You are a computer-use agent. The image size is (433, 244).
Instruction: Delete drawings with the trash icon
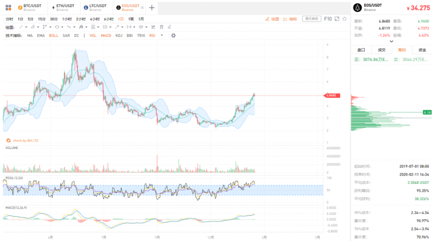(x=161, y=27)
